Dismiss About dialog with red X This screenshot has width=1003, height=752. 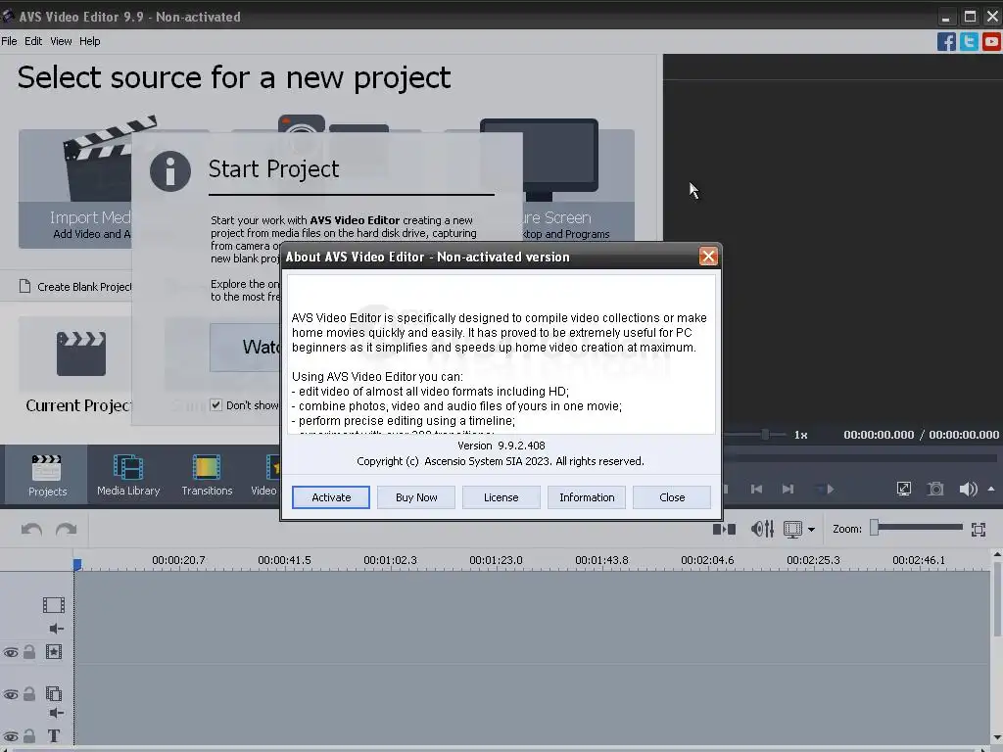coord(708,257)
